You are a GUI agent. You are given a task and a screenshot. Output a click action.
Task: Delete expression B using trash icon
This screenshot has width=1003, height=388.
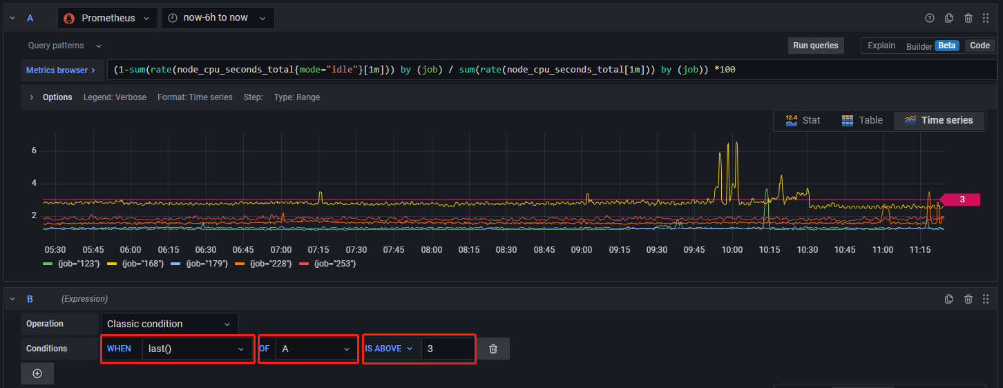click(x=968, y=299)
